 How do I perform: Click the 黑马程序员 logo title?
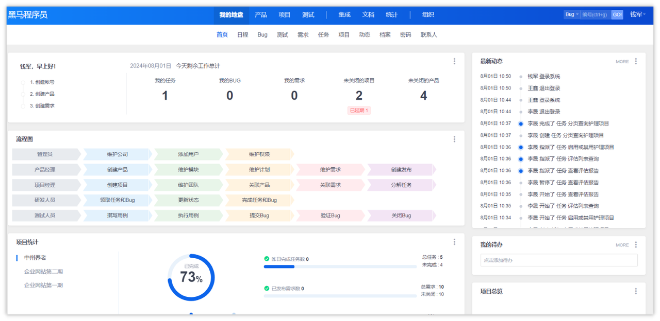tap(27, 15)
